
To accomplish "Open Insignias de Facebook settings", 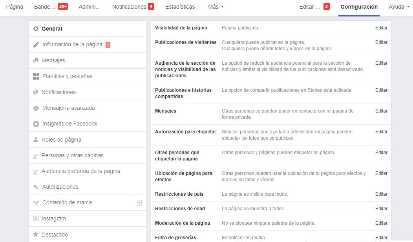I will (x=88, y=124).
